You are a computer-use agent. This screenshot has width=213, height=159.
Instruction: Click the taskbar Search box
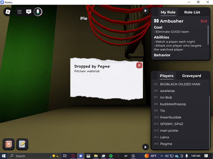click(34, 156)
